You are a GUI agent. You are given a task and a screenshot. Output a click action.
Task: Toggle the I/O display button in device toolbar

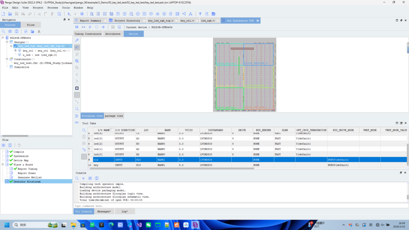(x=77, y=48)
